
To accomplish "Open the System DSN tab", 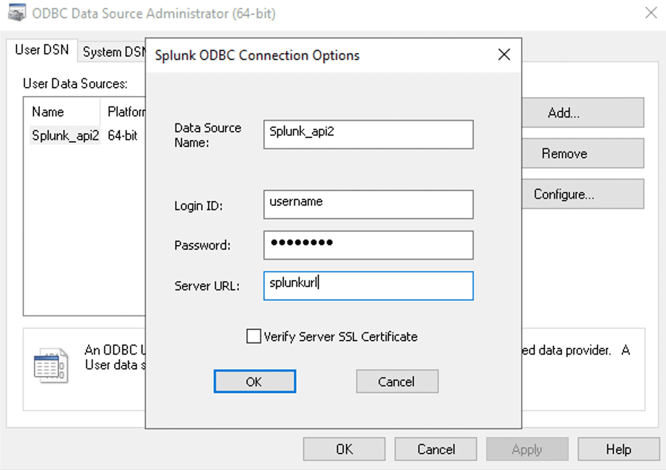I will [x=113, y=52].
